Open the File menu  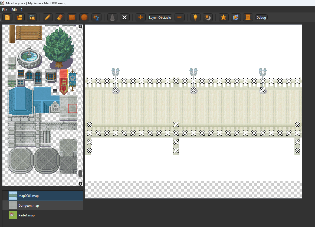tap(5, 10)
